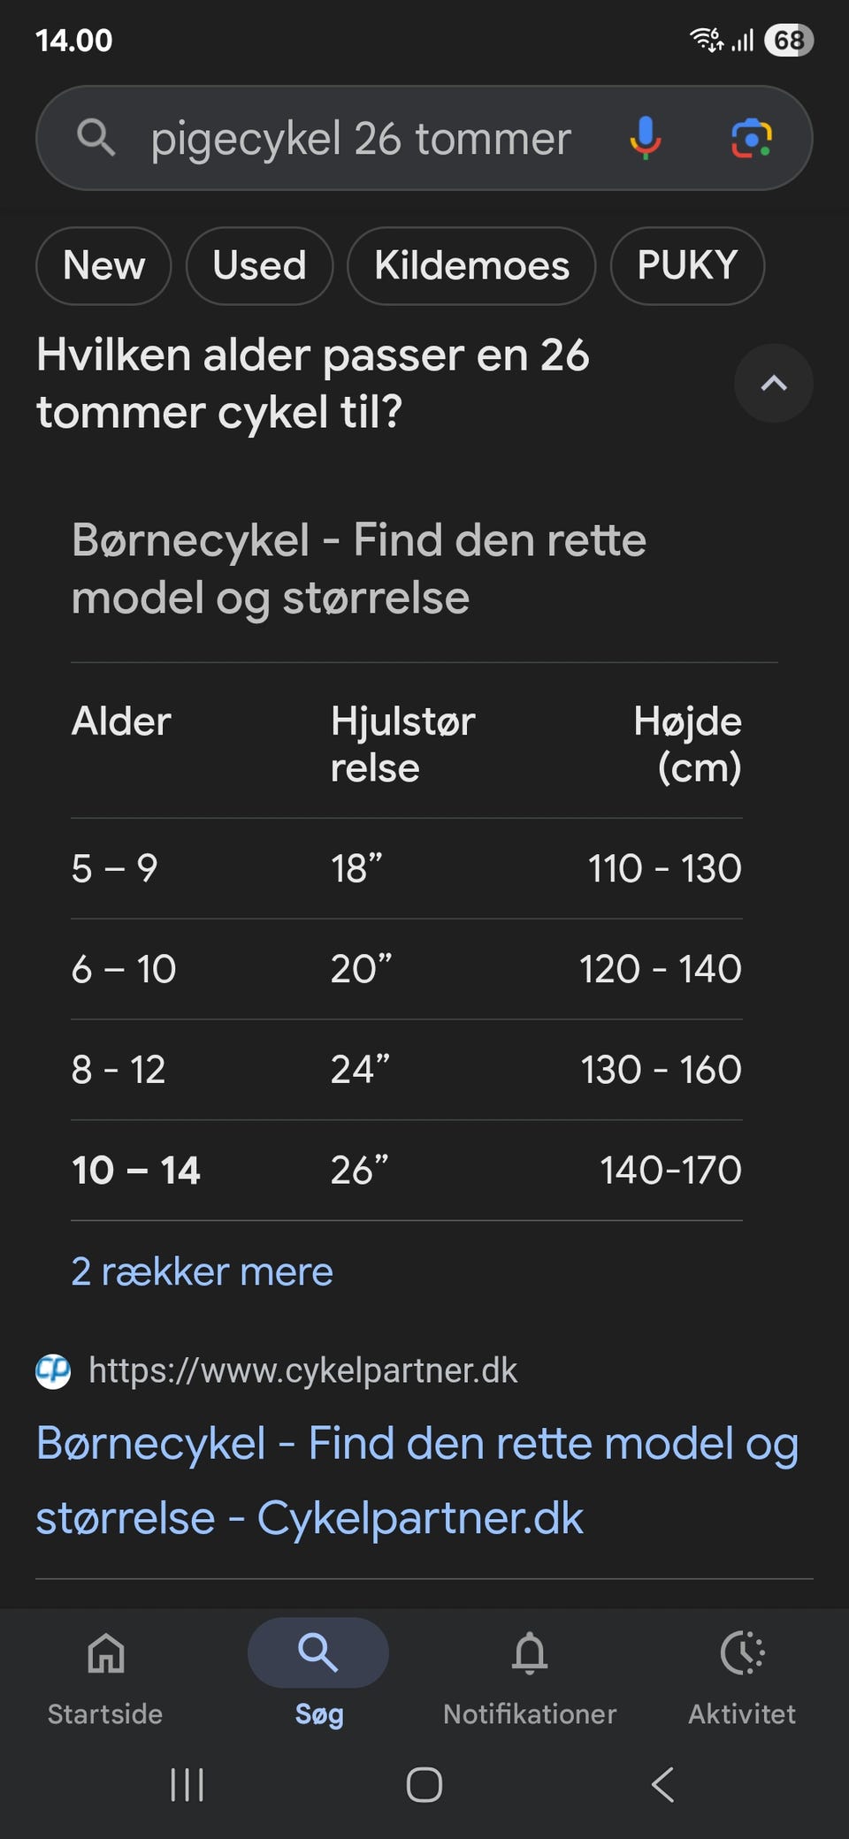Image resolution: width=849 pixels, height=1839 pixels.
Task: Open the Cykelpartner.dk Børnecykel result link
Action: click(416, 1480)
